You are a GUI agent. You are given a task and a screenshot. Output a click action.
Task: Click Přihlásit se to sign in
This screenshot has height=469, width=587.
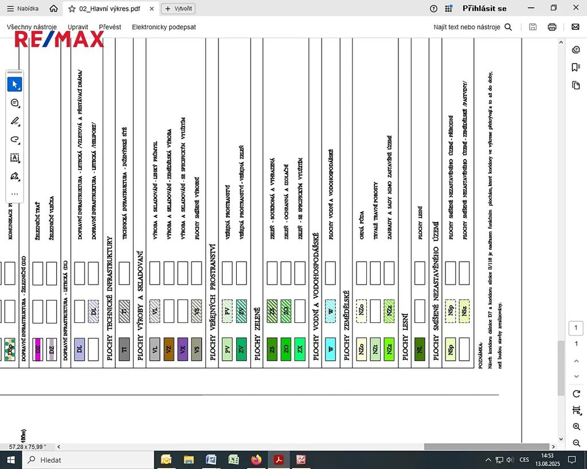tap(484, 9)
